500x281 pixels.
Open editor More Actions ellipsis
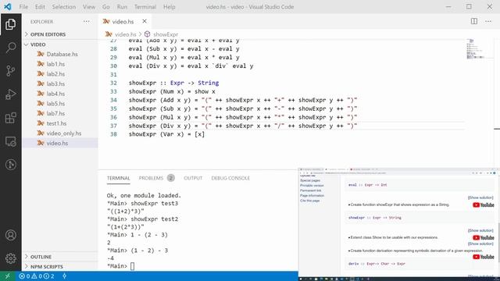[488, 21]
